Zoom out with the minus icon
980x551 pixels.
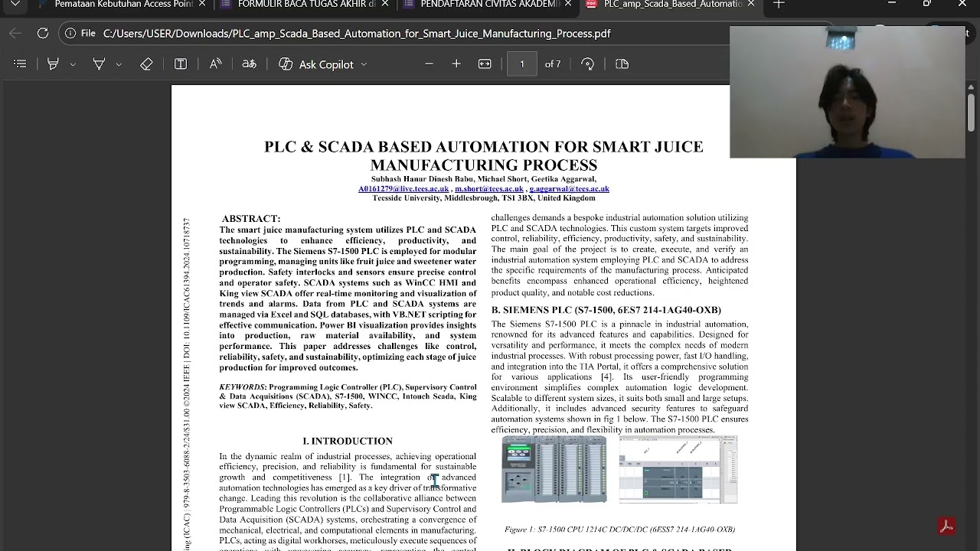(429, 64)
